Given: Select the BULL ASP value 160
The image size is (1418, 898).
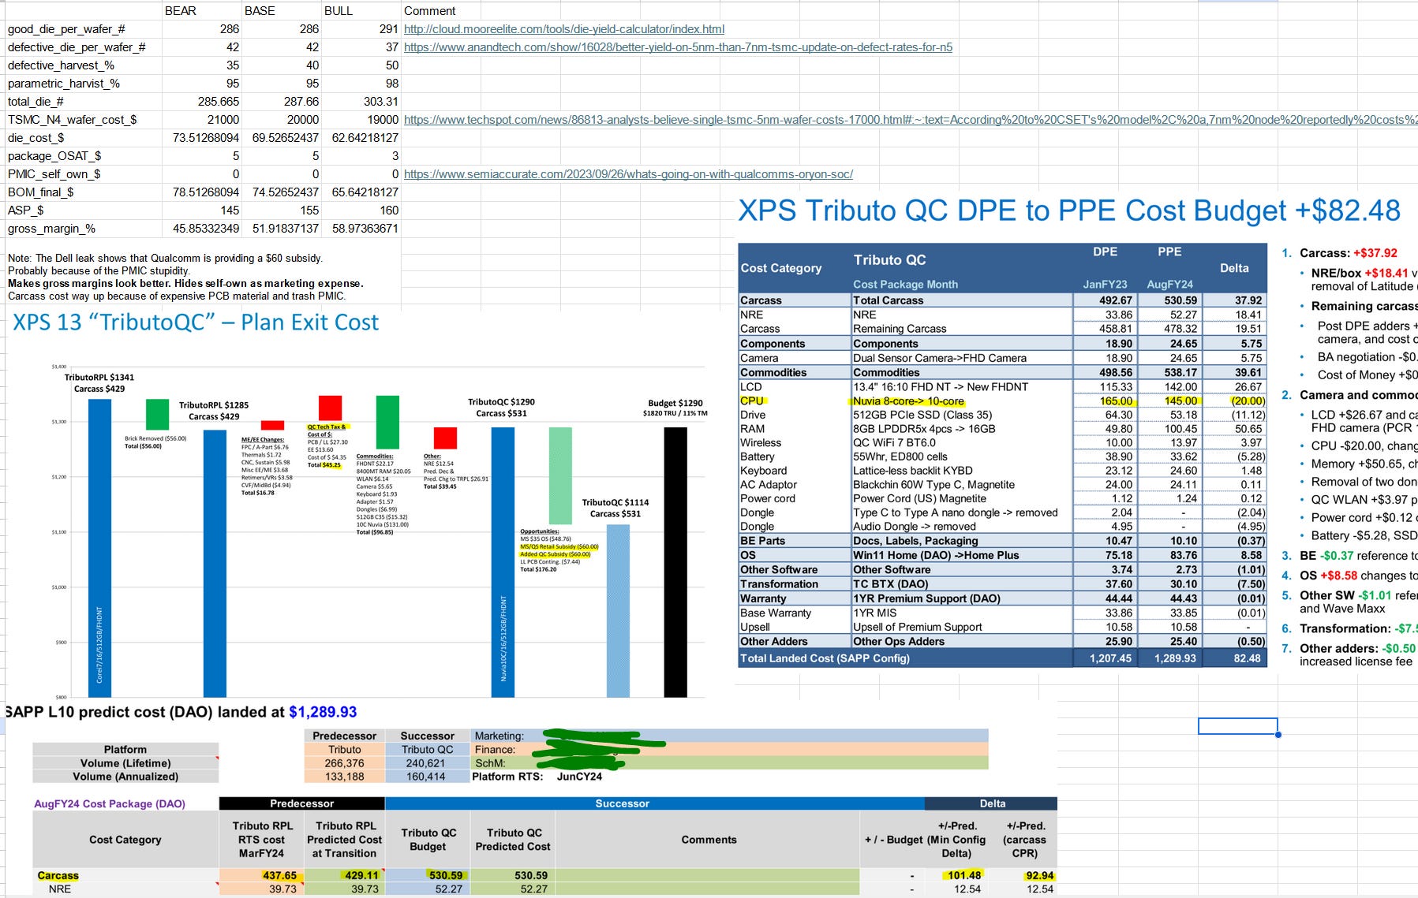Looking at the screenshot, I should (x=389, y=211).
